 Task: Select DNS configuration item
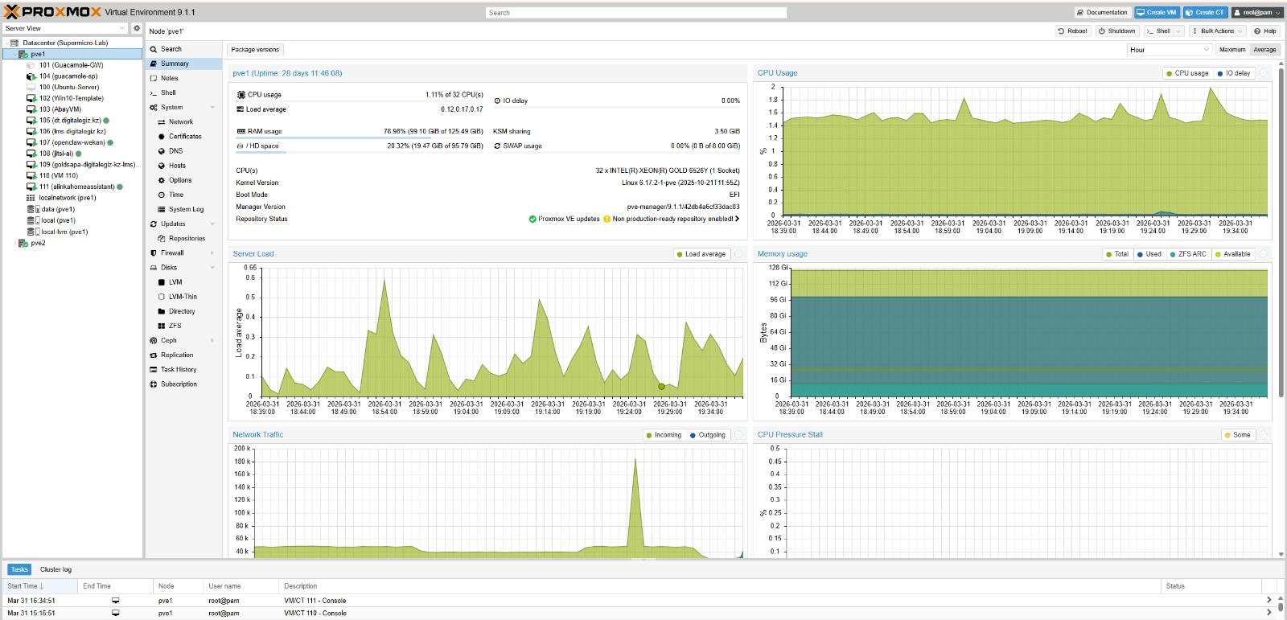pos(175,151)
